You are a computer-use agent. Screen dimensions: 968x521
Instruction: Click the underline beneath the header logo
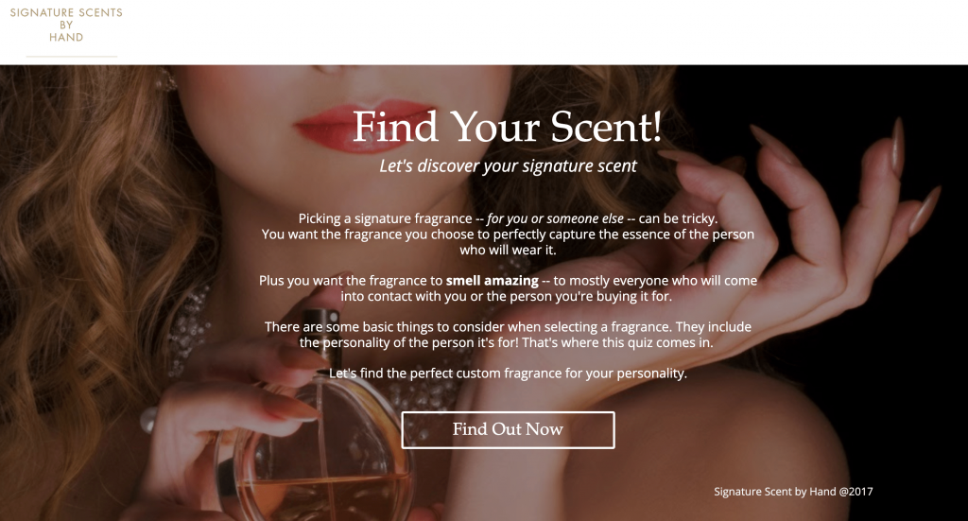click(x=72, y=56)
